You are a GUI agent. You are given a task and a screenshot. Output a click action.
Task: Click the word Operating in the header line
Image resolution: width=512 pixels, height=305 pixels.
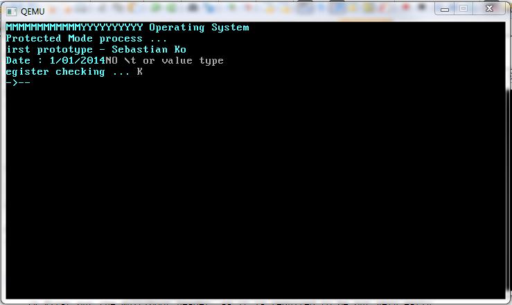click(x=177, y=28)
